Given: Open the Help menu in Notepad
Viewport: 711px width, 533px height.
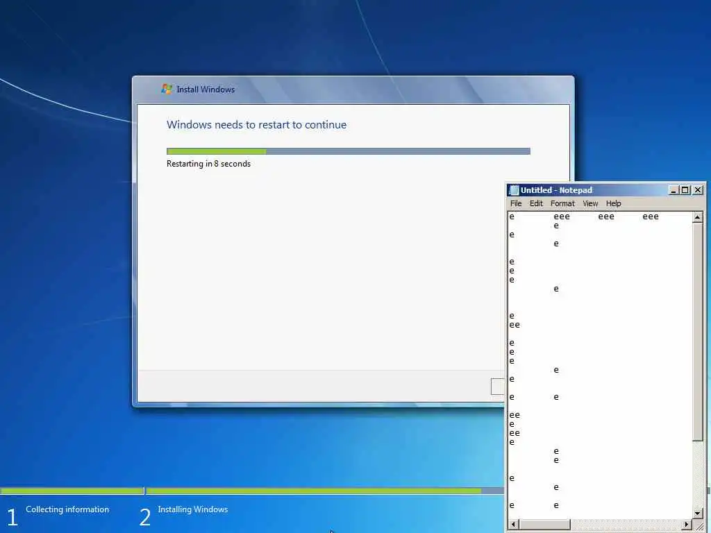Looking at the screenshot, I should [x=613, y=203].
